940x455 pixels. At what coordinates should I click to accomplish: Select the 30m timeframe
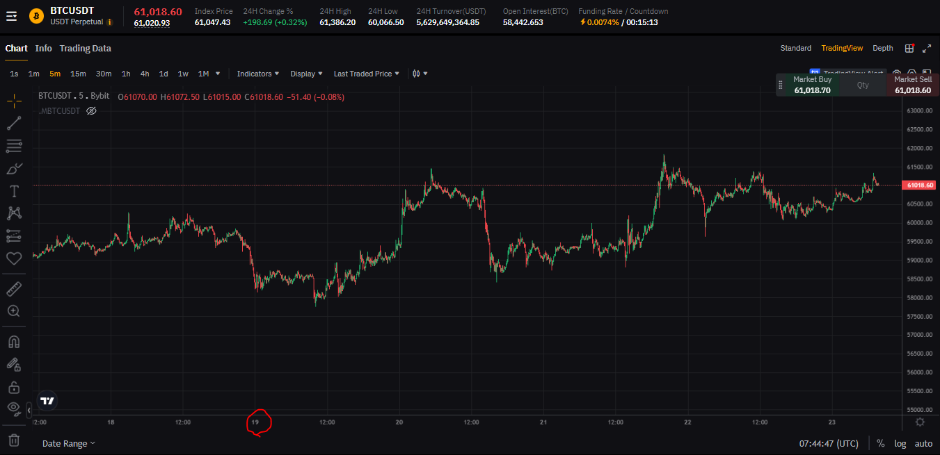104,74
